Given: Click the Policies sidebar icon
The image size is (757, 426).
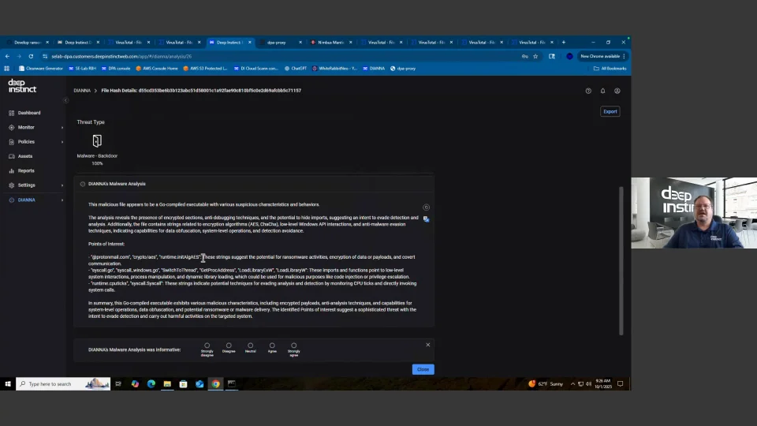Looking at the screenshot, I should [x=12, y=142].
